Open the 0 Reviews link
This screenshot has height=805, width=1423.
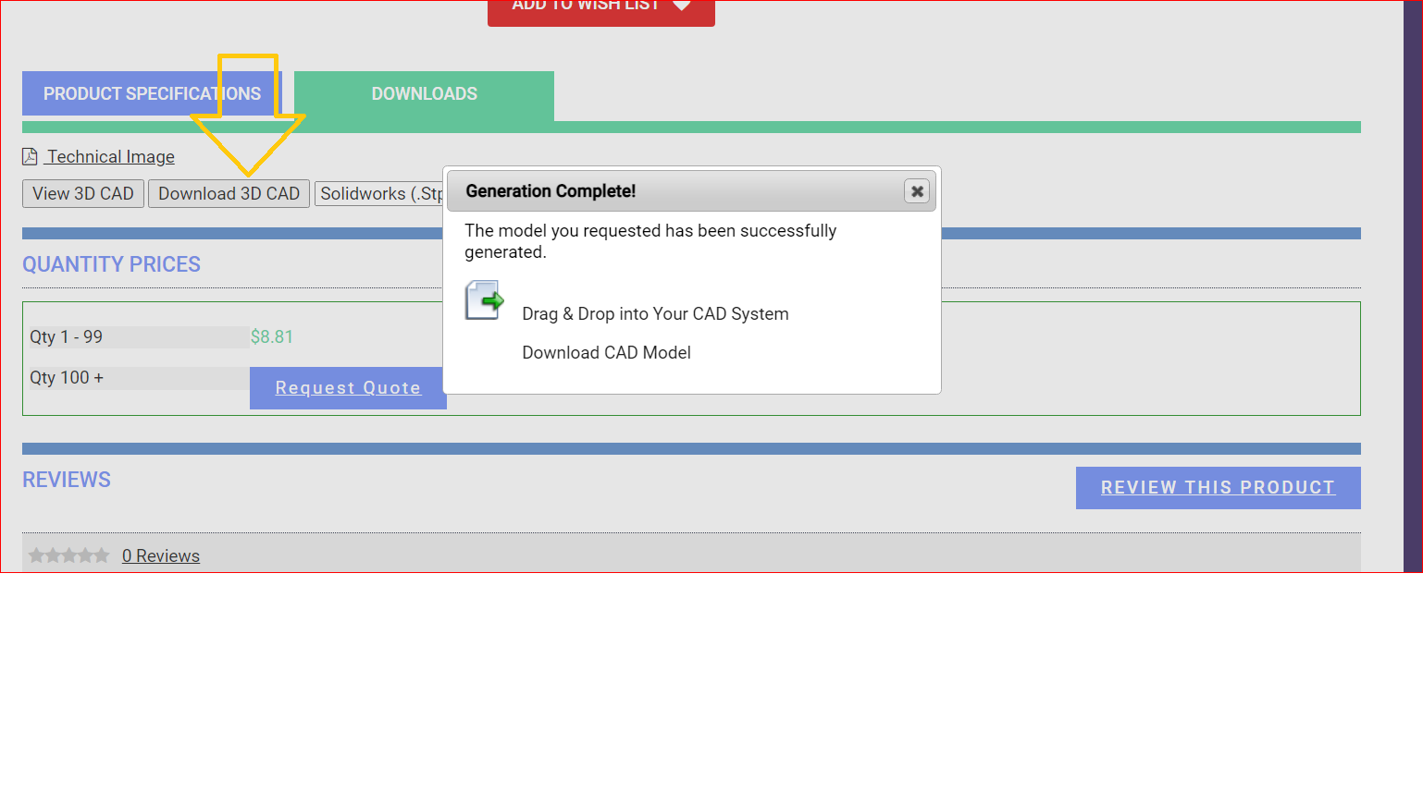point(161,556)
